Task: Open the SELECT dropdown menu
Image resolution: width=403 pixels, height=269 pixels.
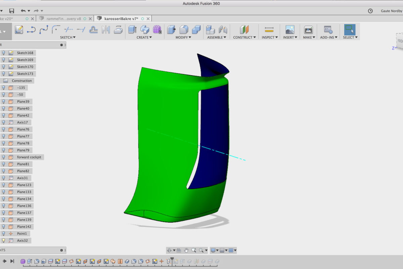Action: [350, 37]
